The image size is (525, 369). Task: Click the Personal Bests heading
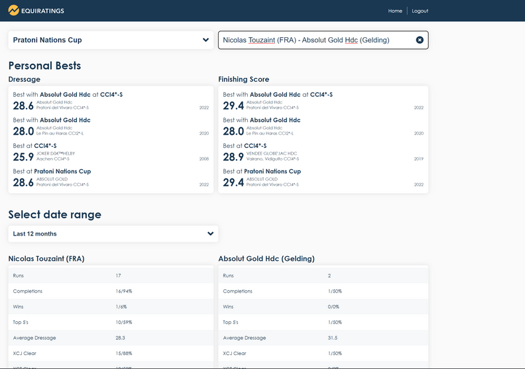44,66
